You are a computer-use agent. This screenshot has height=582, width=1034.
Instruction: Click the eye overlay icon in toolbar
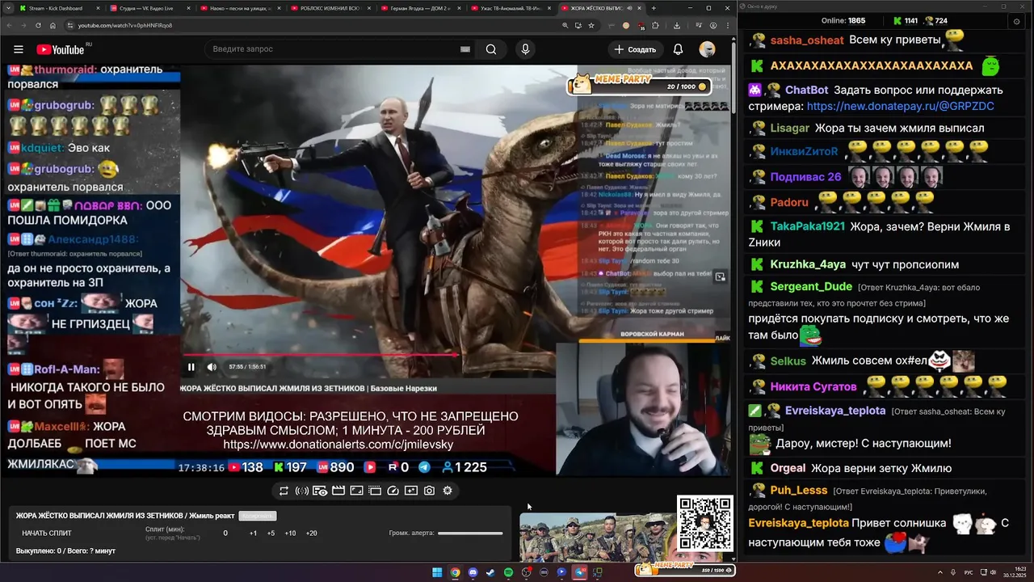(x=320, y=491)
